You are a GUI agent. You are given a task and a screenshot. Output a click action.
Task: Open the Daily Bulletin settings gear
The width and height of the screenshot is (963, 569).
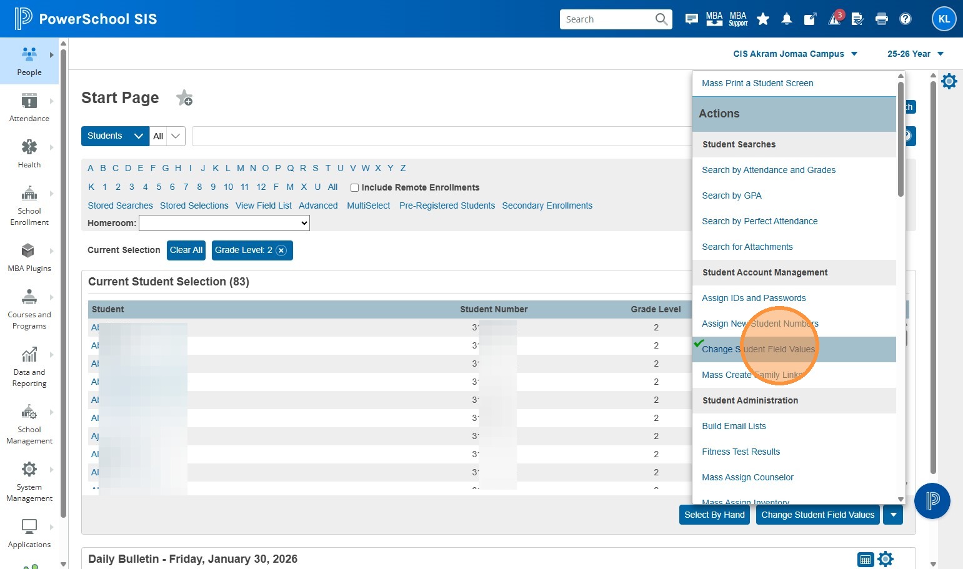[886, 559]
